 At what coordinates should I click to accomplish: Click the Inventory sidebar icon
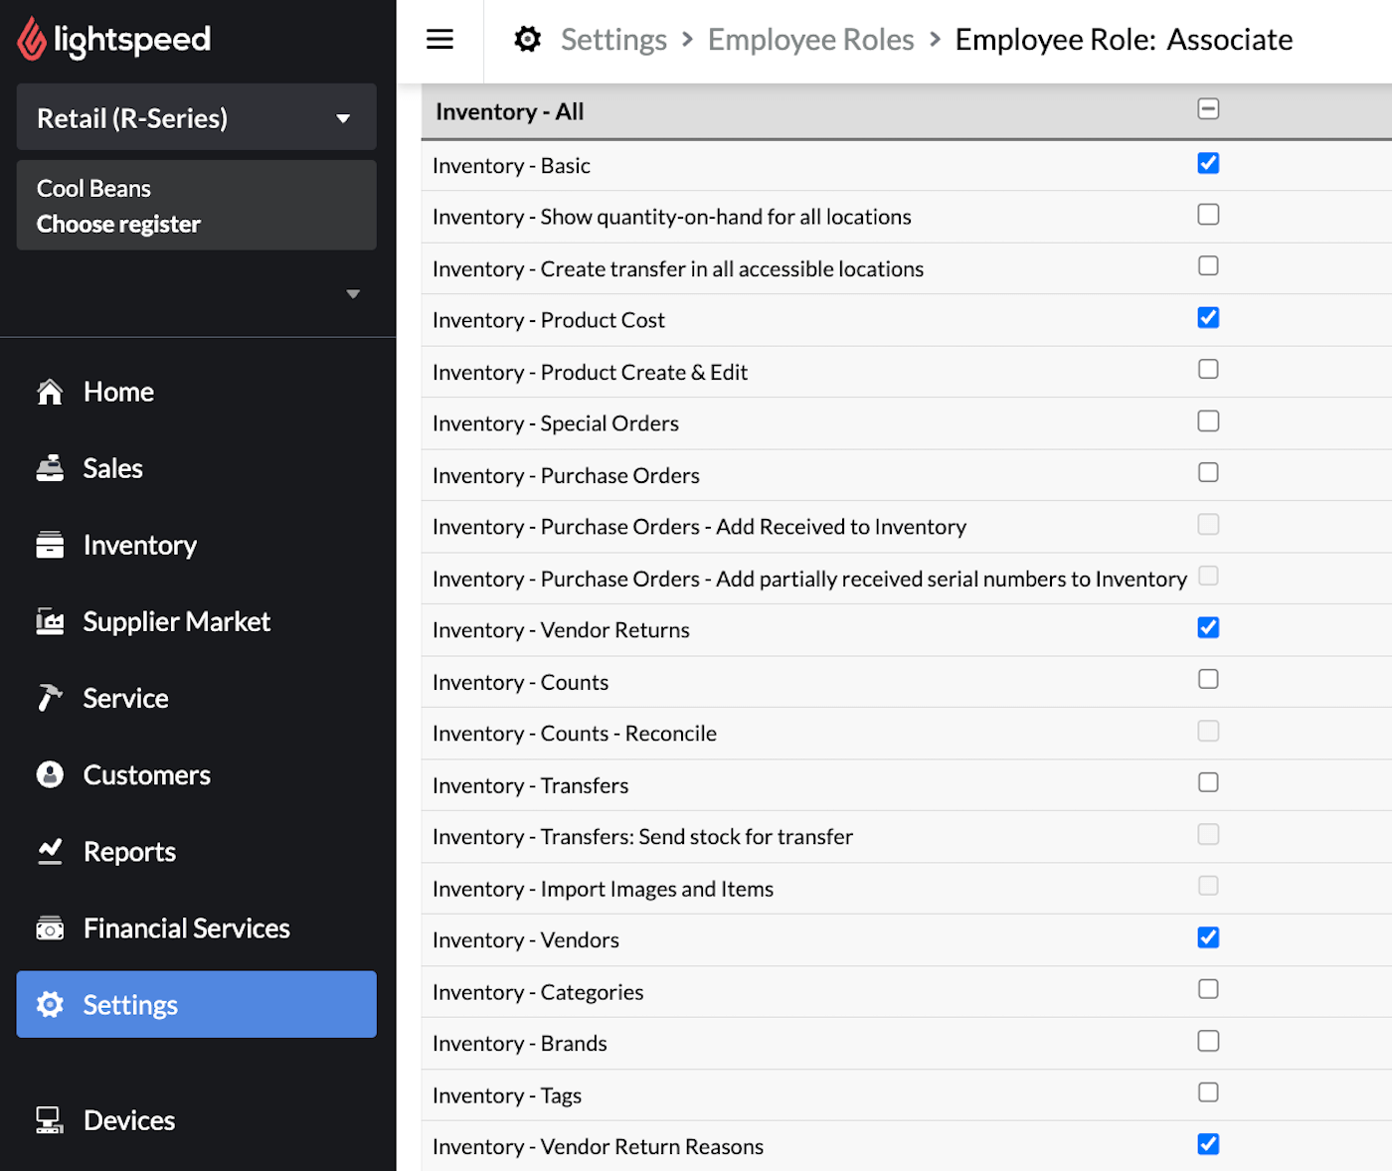tap(50, 545)
